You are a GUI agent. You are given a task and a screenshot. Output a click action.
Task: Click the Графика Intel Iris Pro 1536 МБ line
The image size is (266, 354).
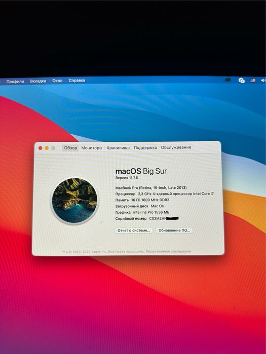tap(142, 212)
